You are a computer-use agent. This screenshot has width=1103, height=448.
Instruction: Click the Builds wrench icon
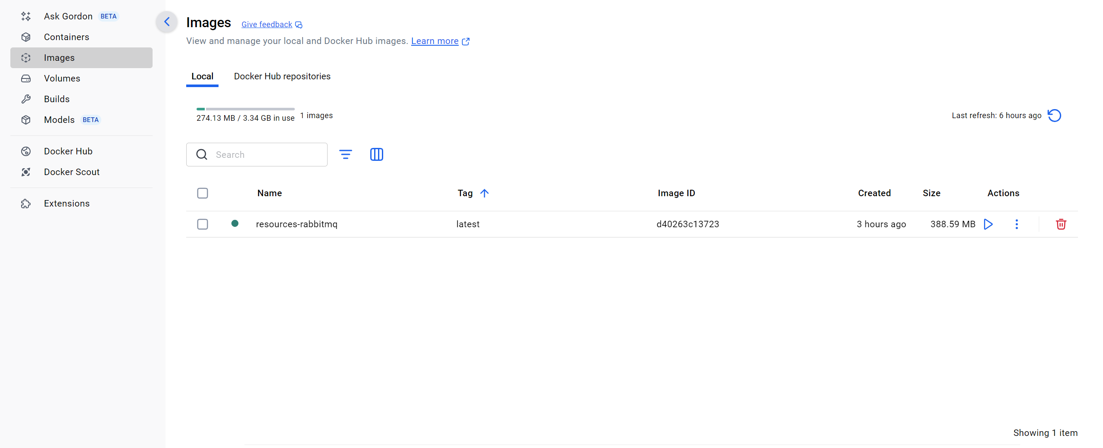pos(26,99)
